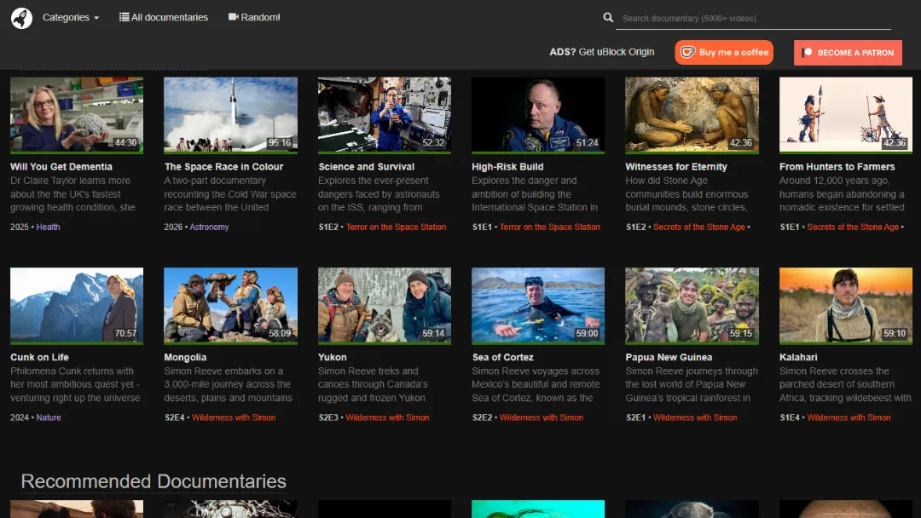Click the Witnesses for Eternity title
921x518 pixels.
[676, 167]
